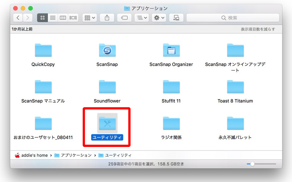Click the icon size slider knob
292x182 pixels.
click(x=252, y=164)
